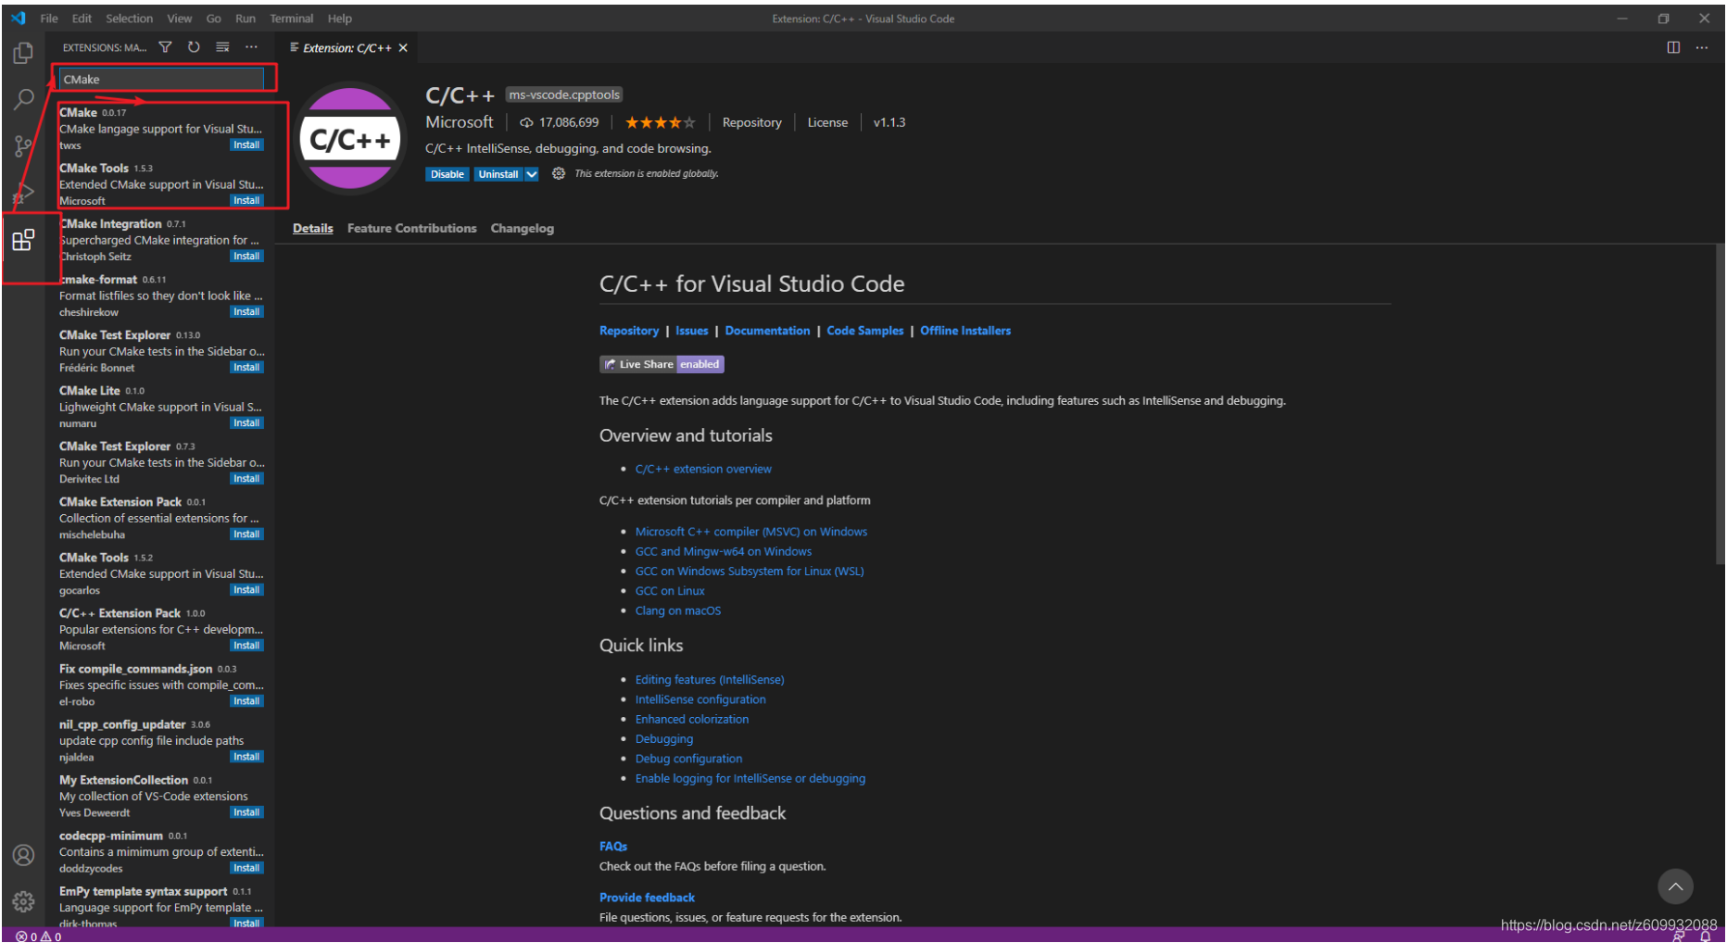The height and width of the screenshot is (943, 1727).
Task: Click in the CMake search field
Action: (161, 80)
